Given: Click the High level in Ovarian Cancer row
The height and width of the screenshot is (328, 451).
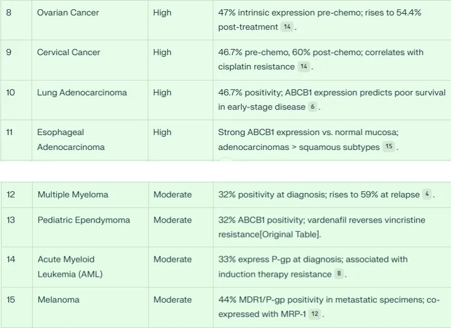Looking at the screenshot, I should (x=162, y=12).
